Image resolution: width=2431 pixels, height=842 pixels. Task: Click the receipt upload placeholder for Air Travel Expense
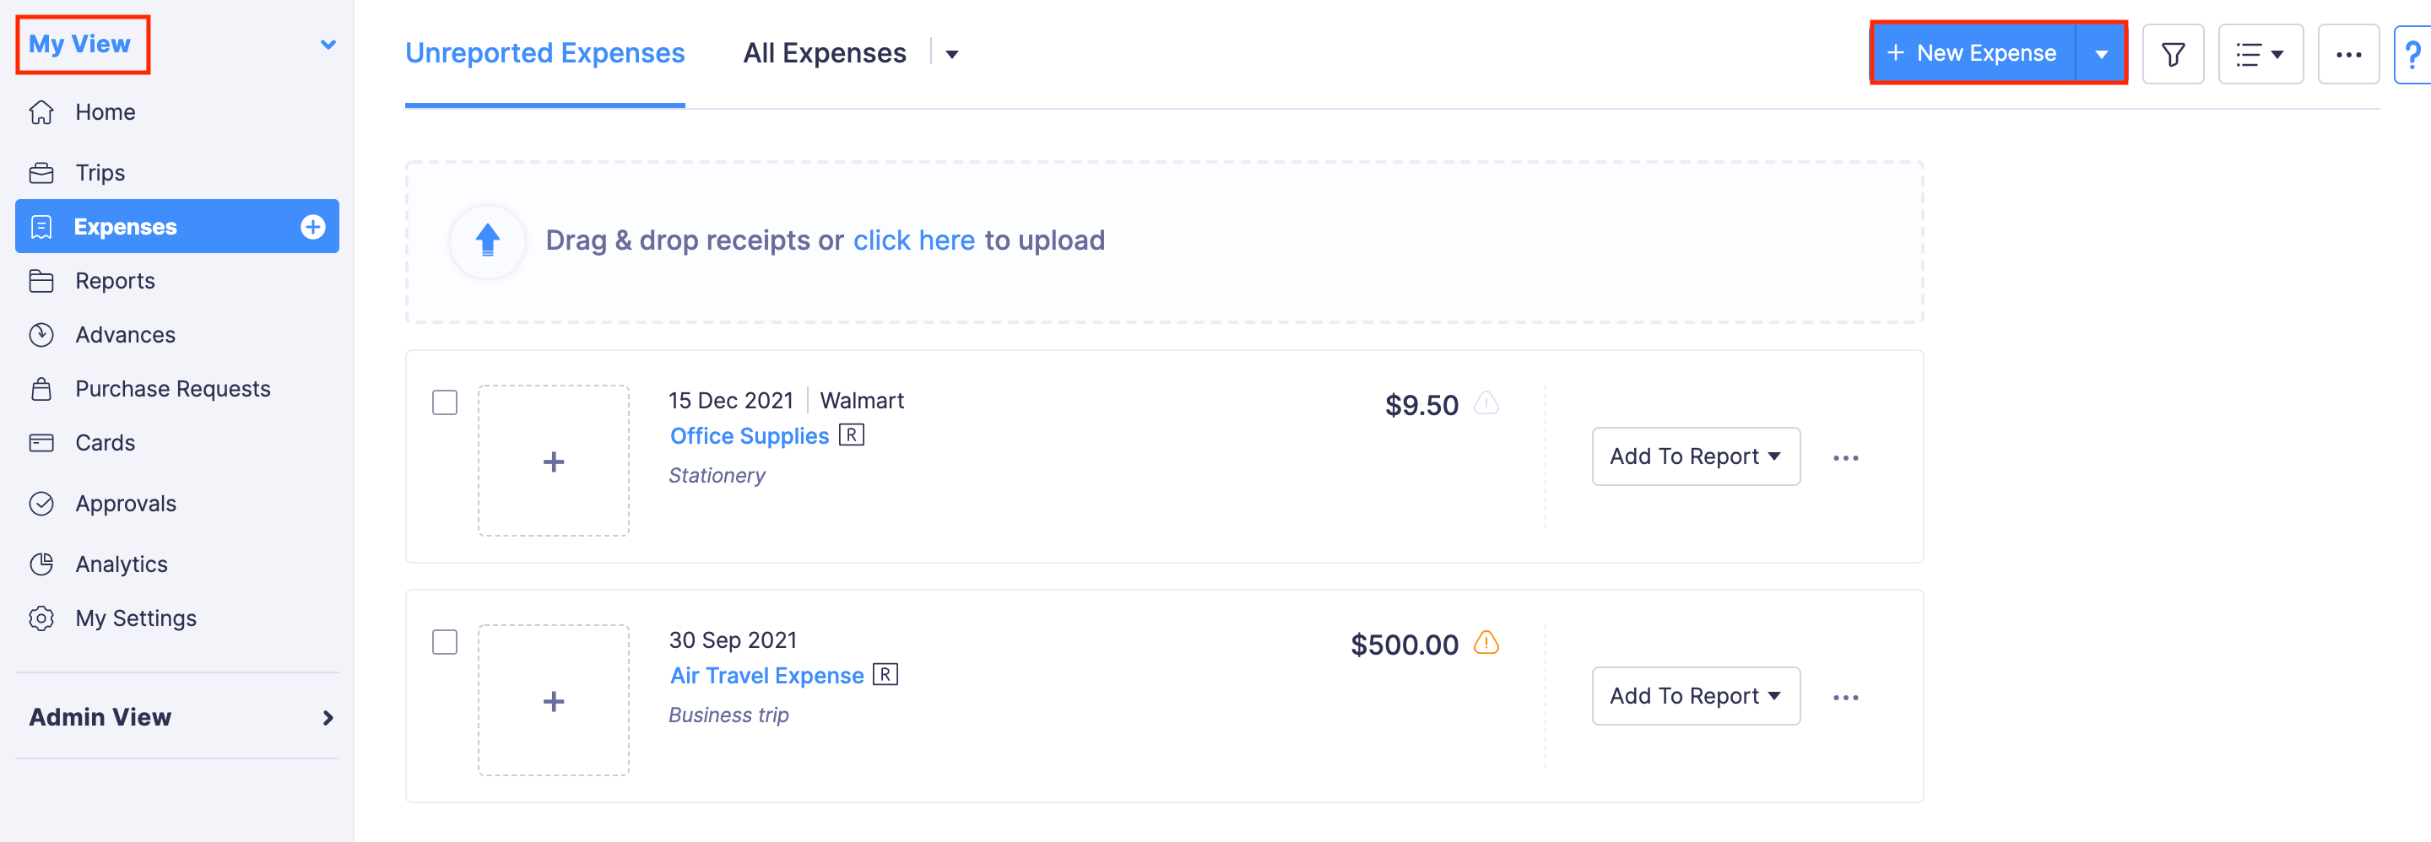(554, 699)
